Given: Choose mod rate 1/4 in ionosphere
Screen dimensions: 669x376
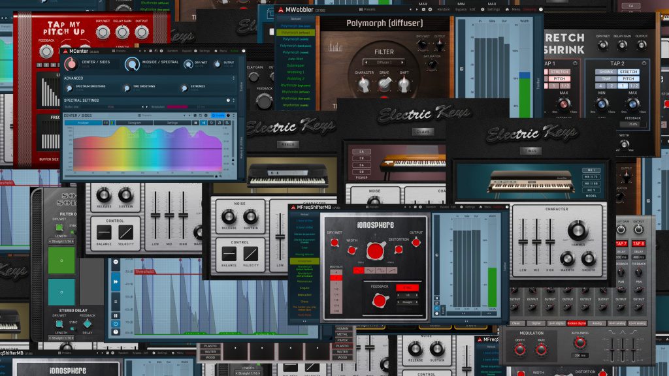Looking at the screenshot, I should (336, 294).
